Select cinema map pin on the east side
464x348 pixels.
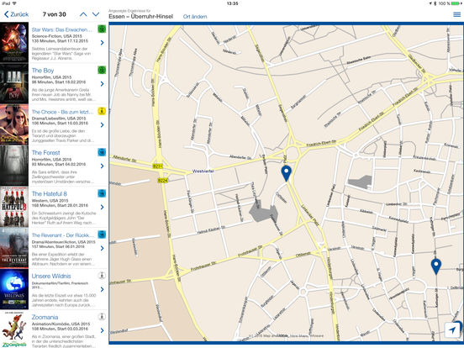tap(436, 266)
